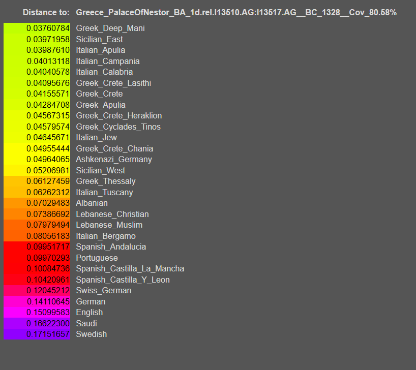Select the Greek_Crete_Heraklion entry
Viewport: 416px width, 370px height.
(x=119, y=116)
